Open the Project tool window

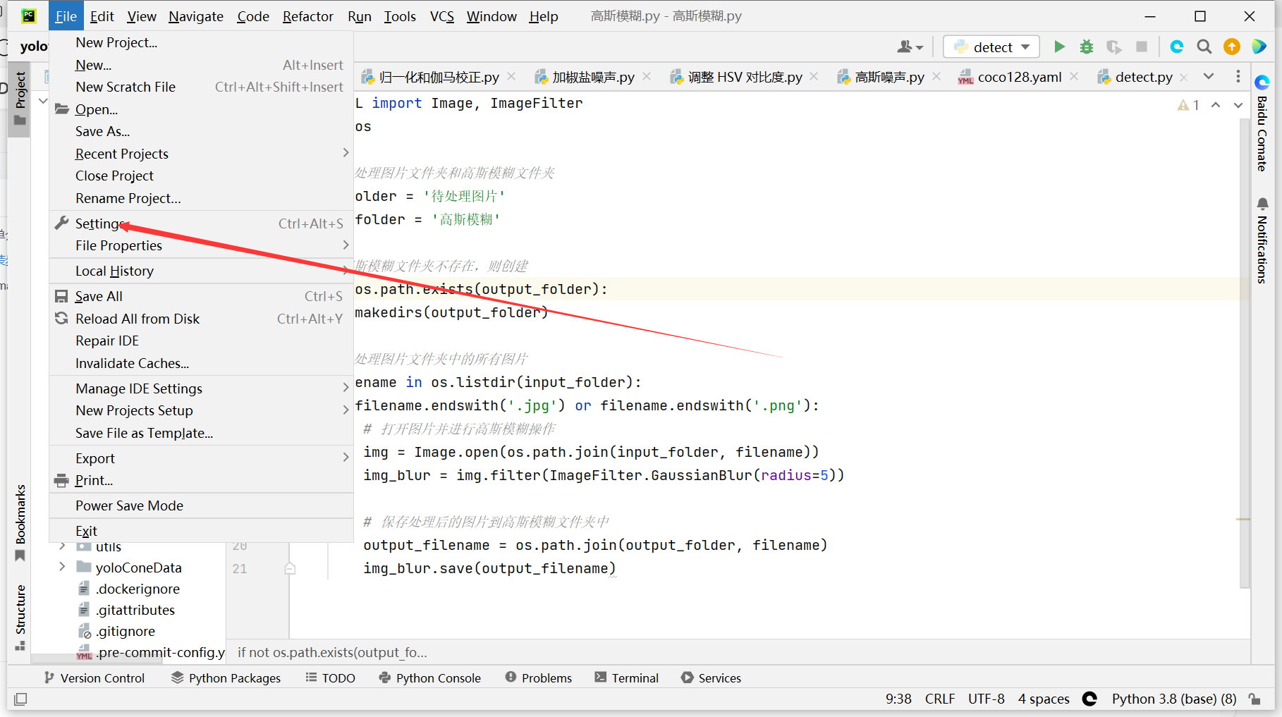pos(20,99)
